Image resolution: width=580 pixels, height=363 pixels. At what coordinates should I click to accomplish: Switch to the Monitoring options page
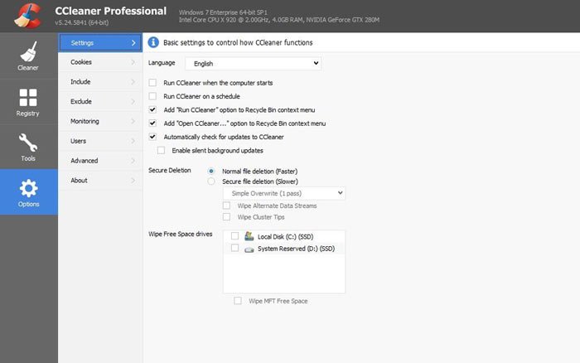pyautogui.click(x=100, y=121)
